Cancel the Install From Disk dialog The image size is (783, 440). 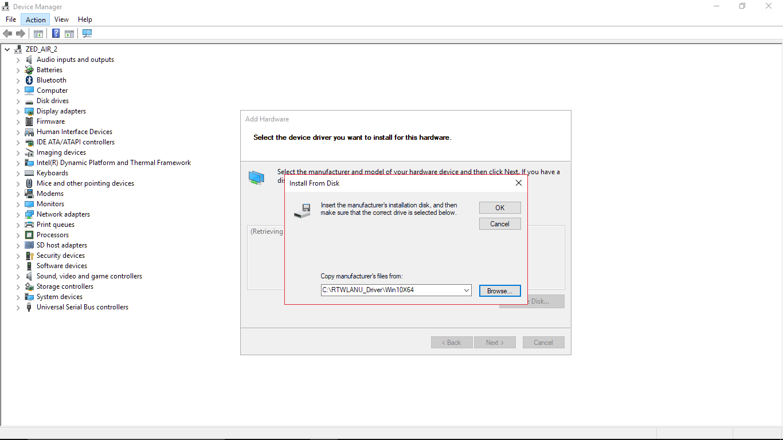coord(499,224)
